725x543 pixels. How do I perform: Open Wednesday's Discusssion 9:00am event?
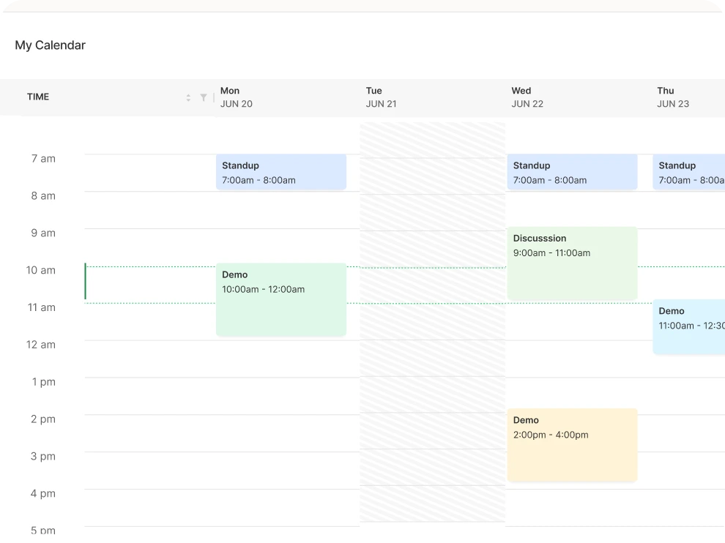(572, 263)
